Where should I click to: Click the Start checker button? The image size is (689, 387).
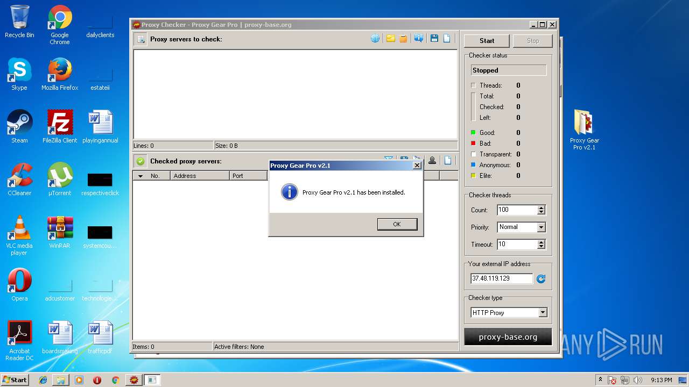tap(487, 41)
